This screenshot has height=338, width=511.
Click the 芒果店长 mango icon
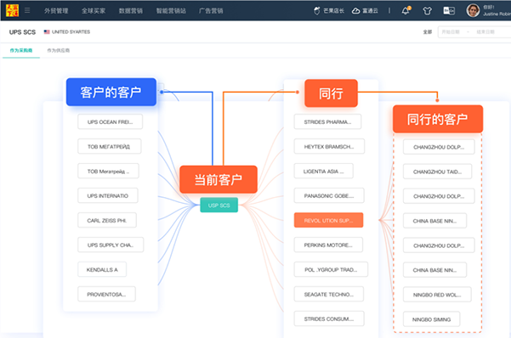pos(317,11)
